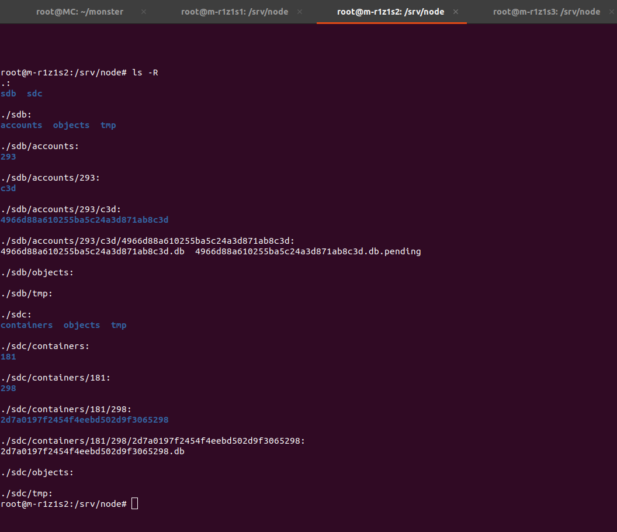Click the blue sdb directory entry
This screenshot has height=532, width=617.
pyautogui.click(x=8, y=94)
